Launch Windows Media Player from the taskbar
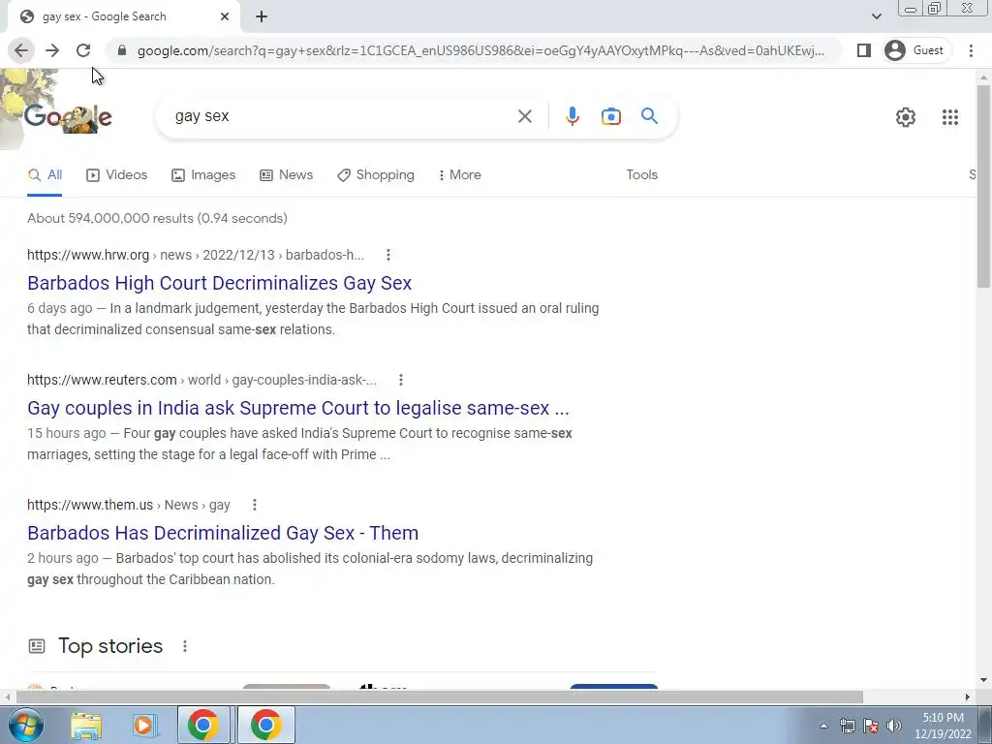992x744 pixels. [x=143, y=726]
